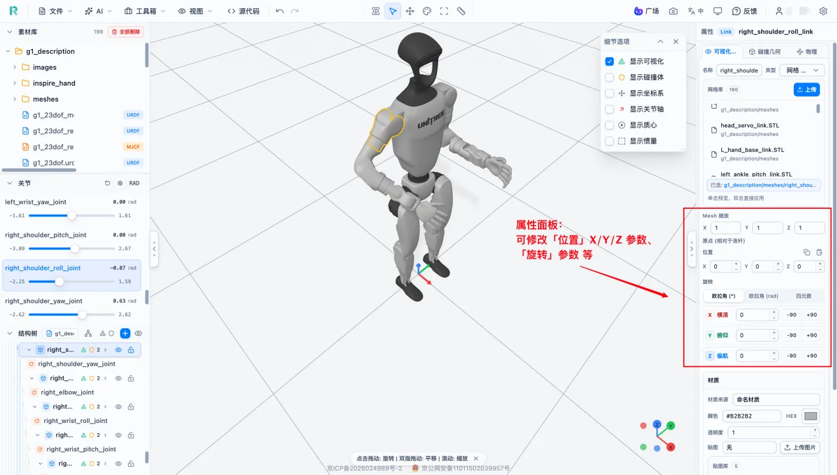Viewport: 837px width, 475px height.
Task: Expand the inspire_hand folder
Action: click(15, 83)
